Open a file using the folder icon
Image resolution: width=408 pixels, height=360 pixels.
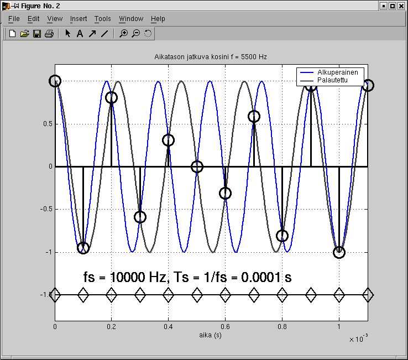point(24,34)
